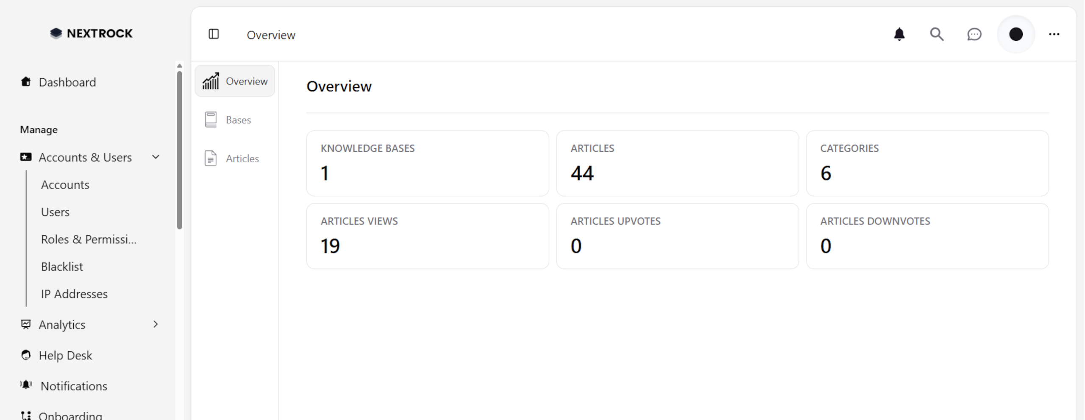Open search with the magnifier icon
The image size is (1085, 420).
coord(936,34)
